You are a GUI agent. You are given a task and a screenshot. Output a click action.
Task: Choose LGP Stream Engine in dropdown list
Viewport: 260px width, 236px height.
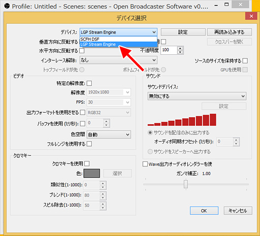point(118,44)
